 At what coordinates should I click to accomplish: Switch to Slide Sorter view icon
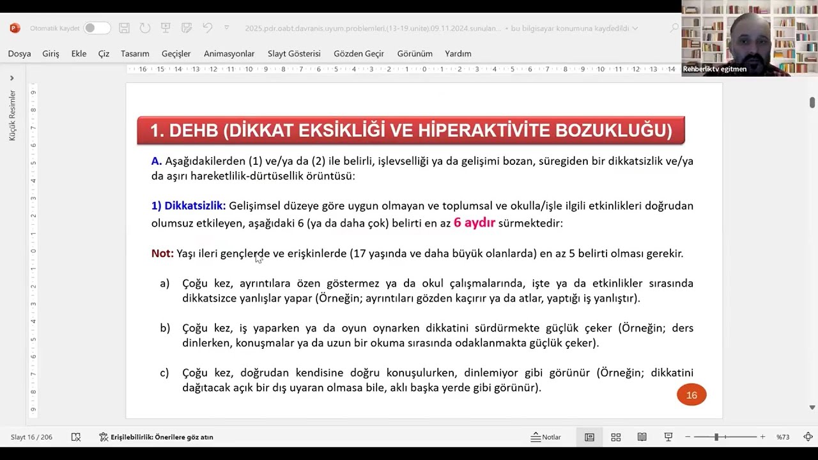pyautogui.click(x=616, y=437)
